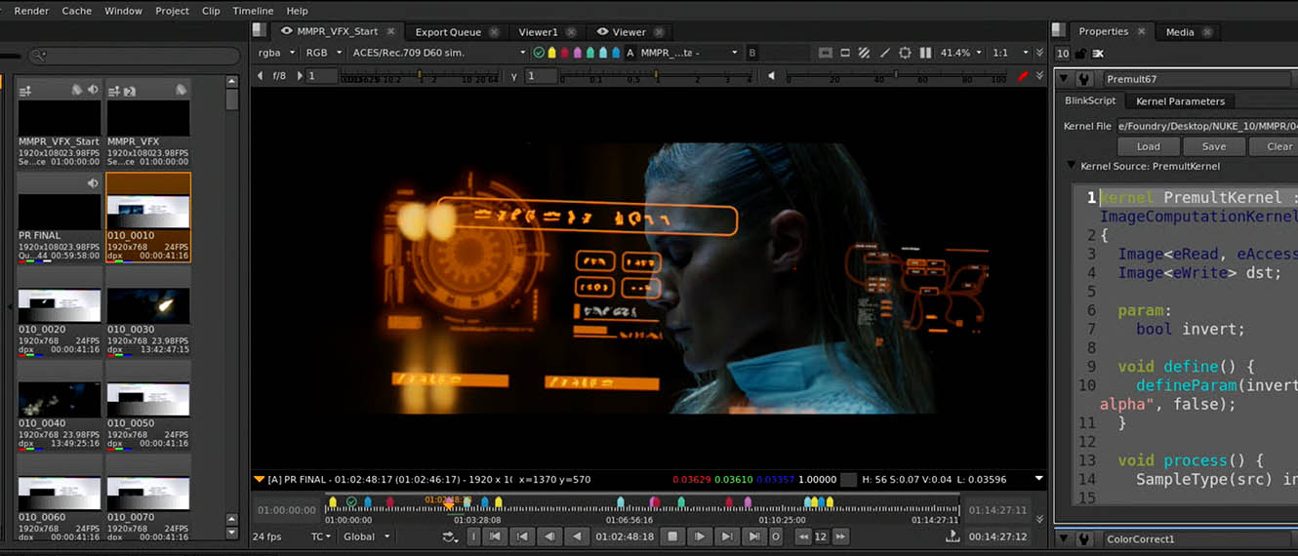Adjust the viewer gain slider
Viewport: 1298px width, 556px height.
point(420,76)
